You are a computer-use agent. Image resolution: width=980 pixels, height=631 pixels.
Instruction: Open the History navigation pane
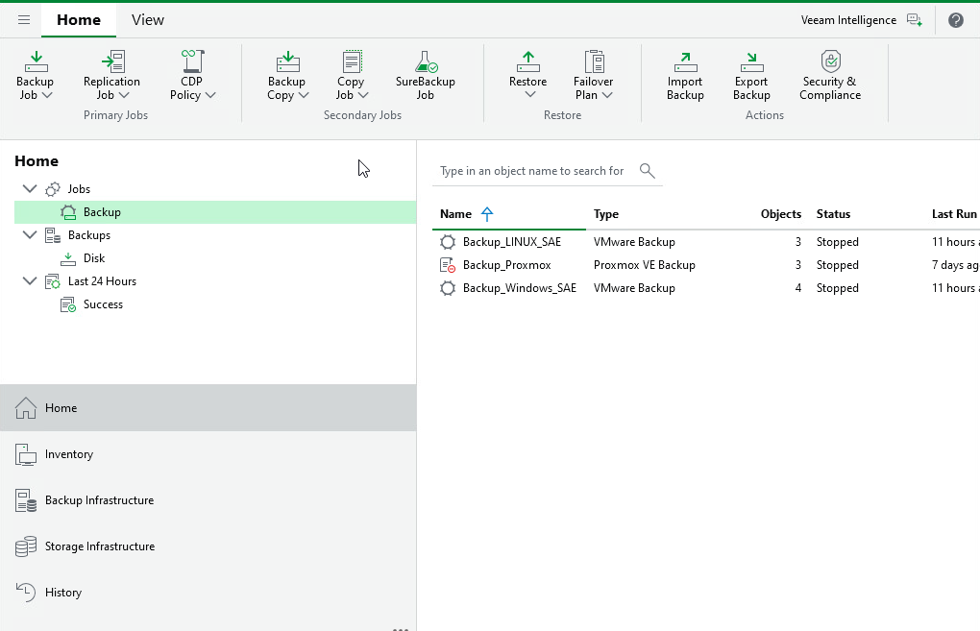pos(208,593)
